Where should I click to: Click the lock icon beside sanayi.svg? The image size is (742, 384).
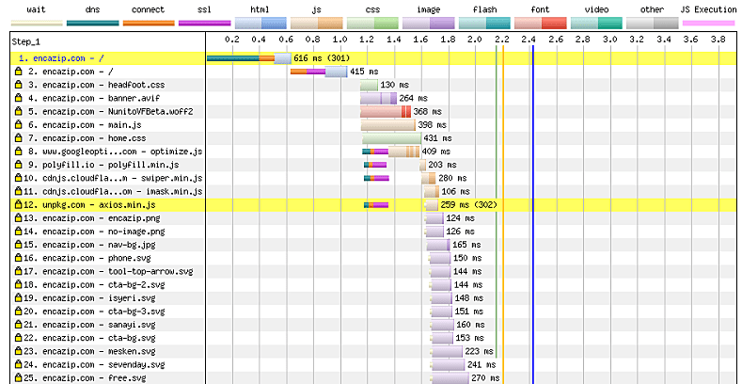[19, 325]
